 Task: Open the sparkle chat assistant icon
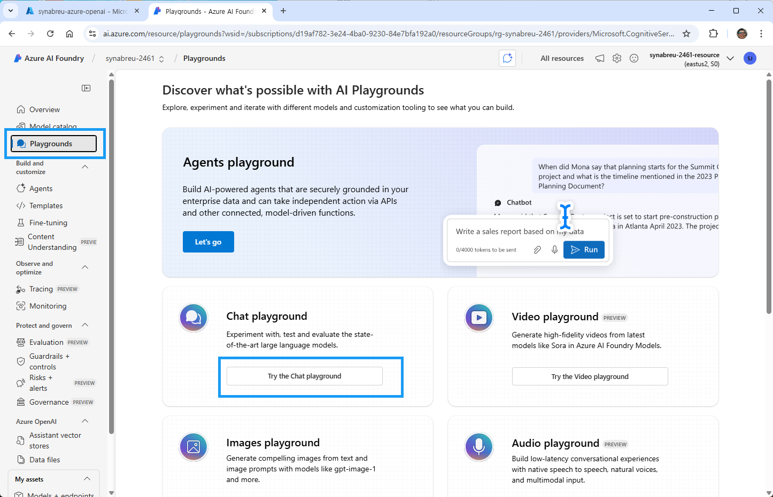point(507,58)
